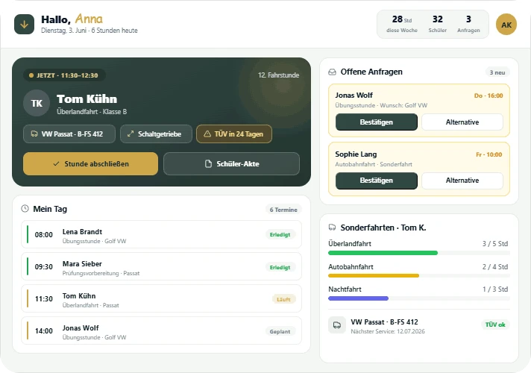Open the 14:00 Jonas Wolf appointment

[x=161, y=330]
